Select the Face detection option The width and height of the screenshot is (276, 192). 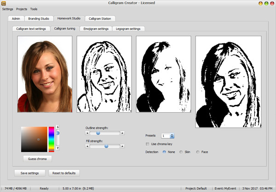coord(198,152)
